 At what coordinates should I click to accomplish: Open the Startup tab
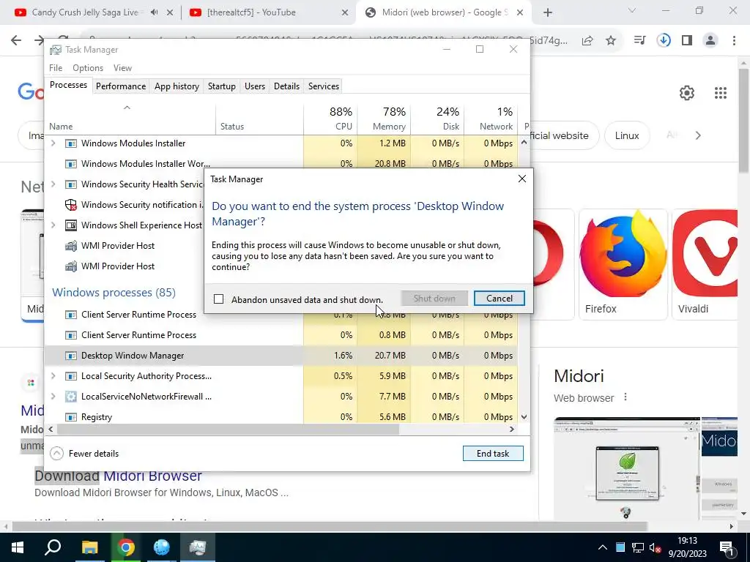click(221, 86)
